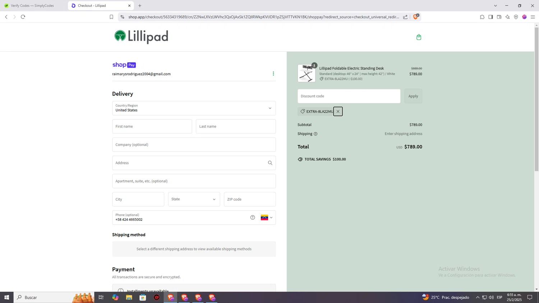Screen dimensions: 539x303
Task: Click the taskbar Buscar search box
Action: [x=54, y=297]
